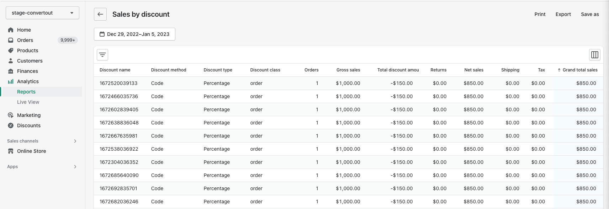Click the Print button
609x209 pixels.
click(x=540, y=14)
